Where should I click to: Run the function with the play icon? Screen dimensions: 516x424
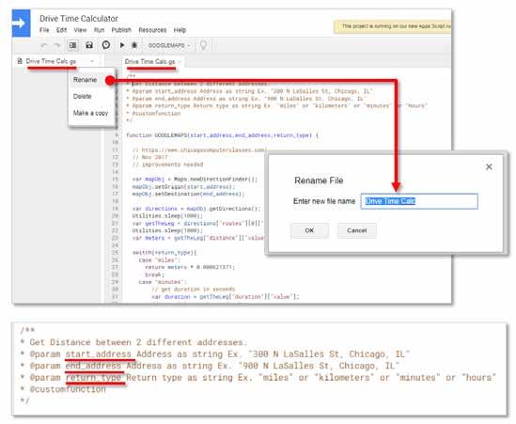[122, 45]
